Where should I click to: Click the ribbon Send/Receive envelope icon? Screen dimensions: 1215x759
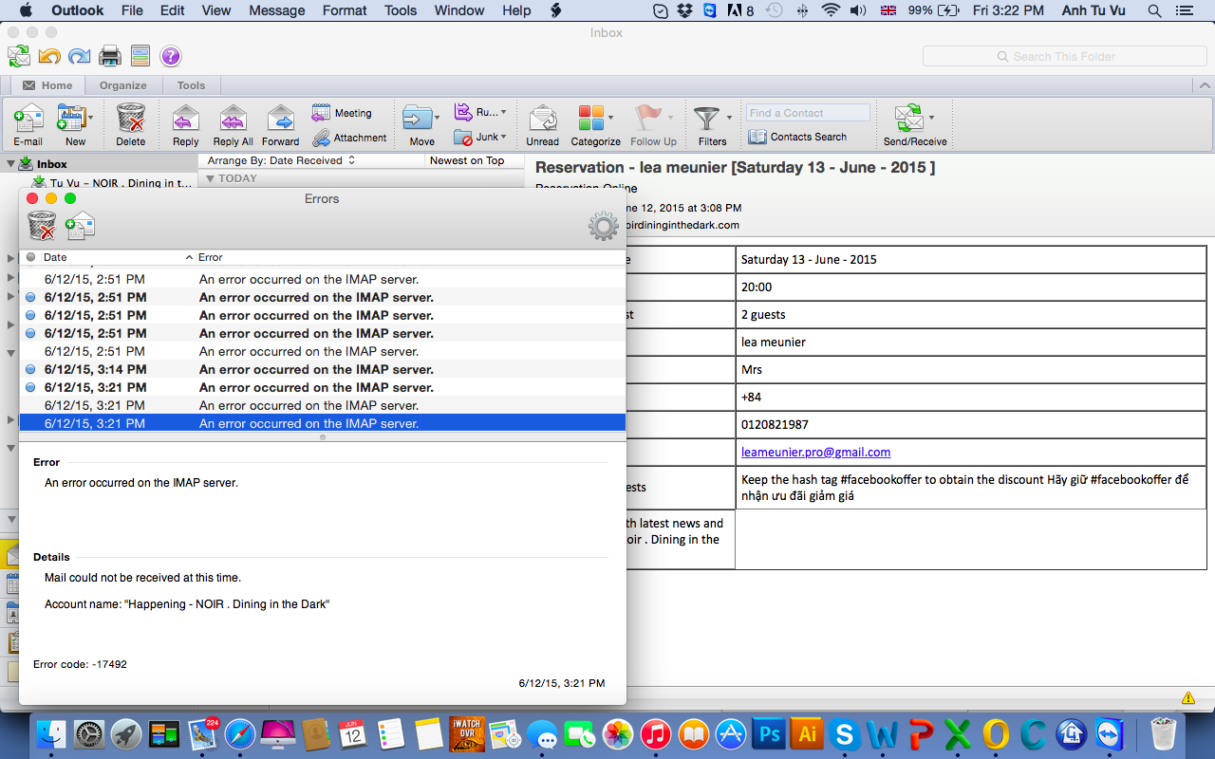click(x=909, y=119)
